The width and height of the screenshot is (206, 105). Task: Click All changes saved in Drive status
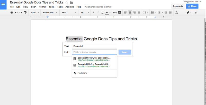click(98, 7)
